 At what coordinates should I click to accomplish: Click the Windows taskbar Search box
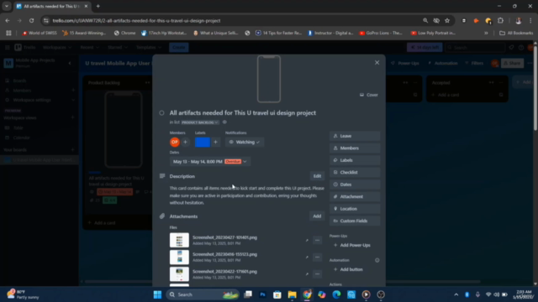pos(203,294)
